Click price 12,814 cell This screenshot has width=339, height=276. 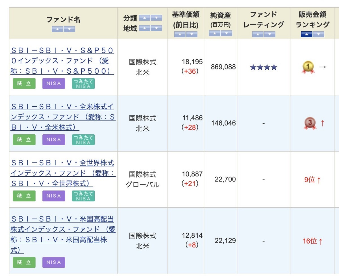pos(192,236)
